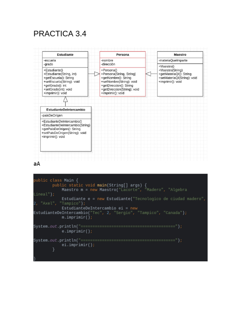Click +getPaisDeOrigen(): String method

point(61,129)
